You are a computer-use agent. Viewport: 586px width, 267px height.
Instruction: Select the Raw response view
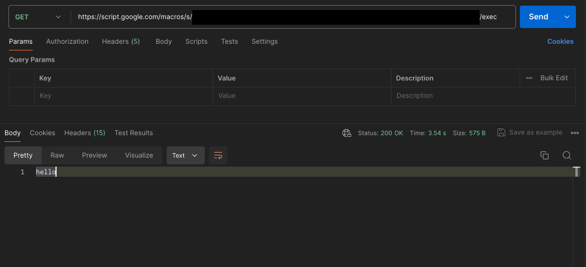click(57, 155)
